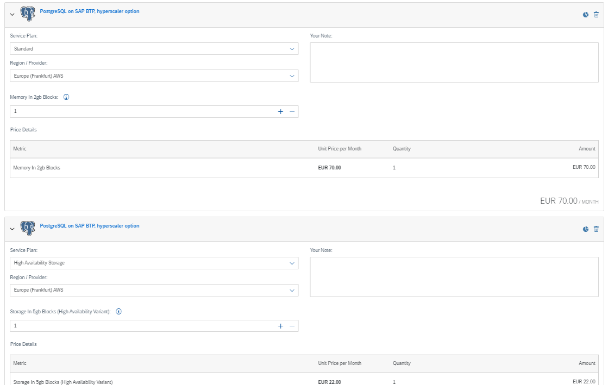Click info icon next to Storage In 5gb Blocks
The width and height of the screenshot is (608, 385).
(x=118, y=312)
